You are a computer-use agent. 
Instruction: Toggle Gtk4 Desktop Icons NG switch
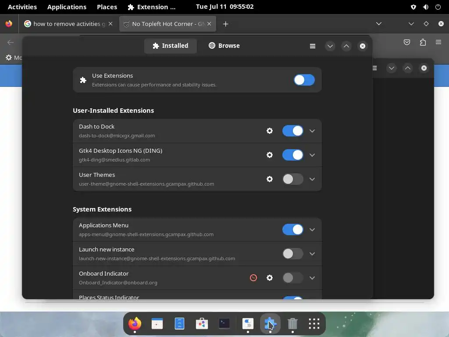click(292, 155)
